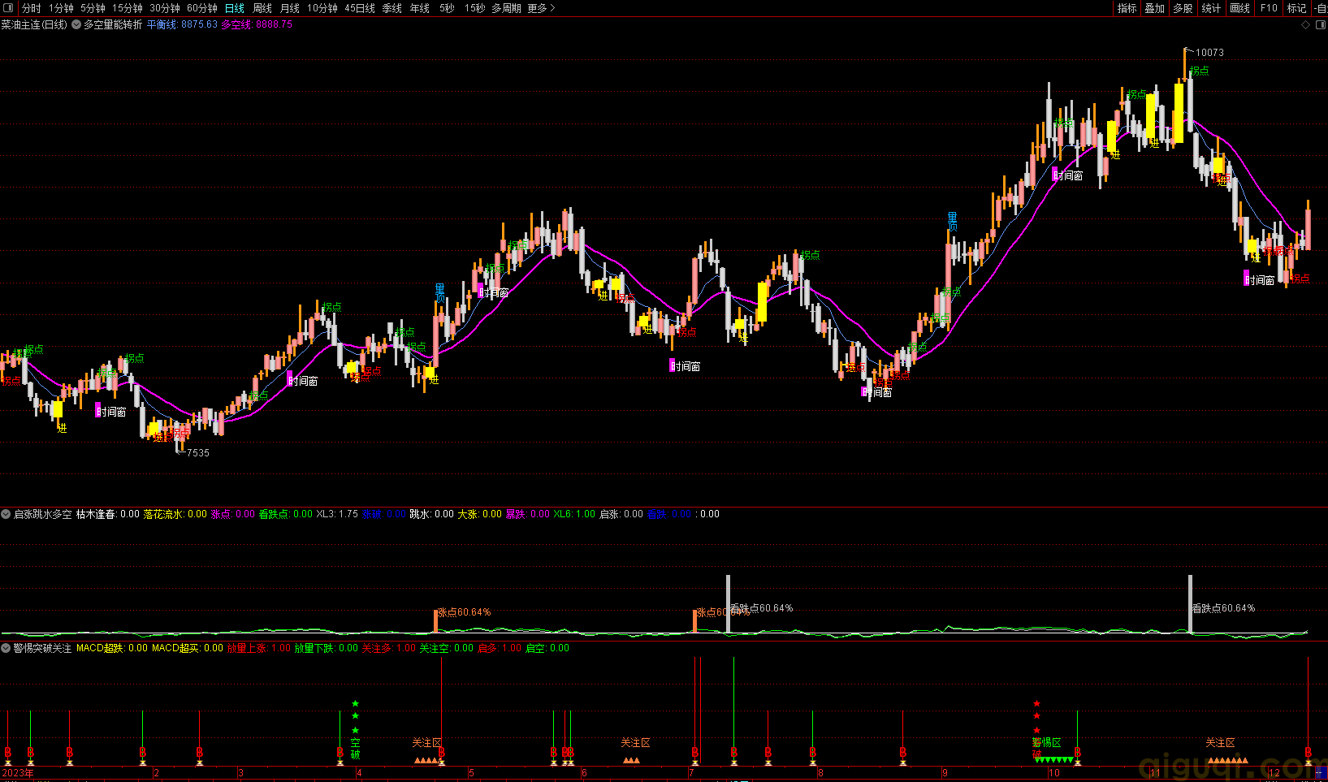Switch to the 30分钟 period

(165, 8)
